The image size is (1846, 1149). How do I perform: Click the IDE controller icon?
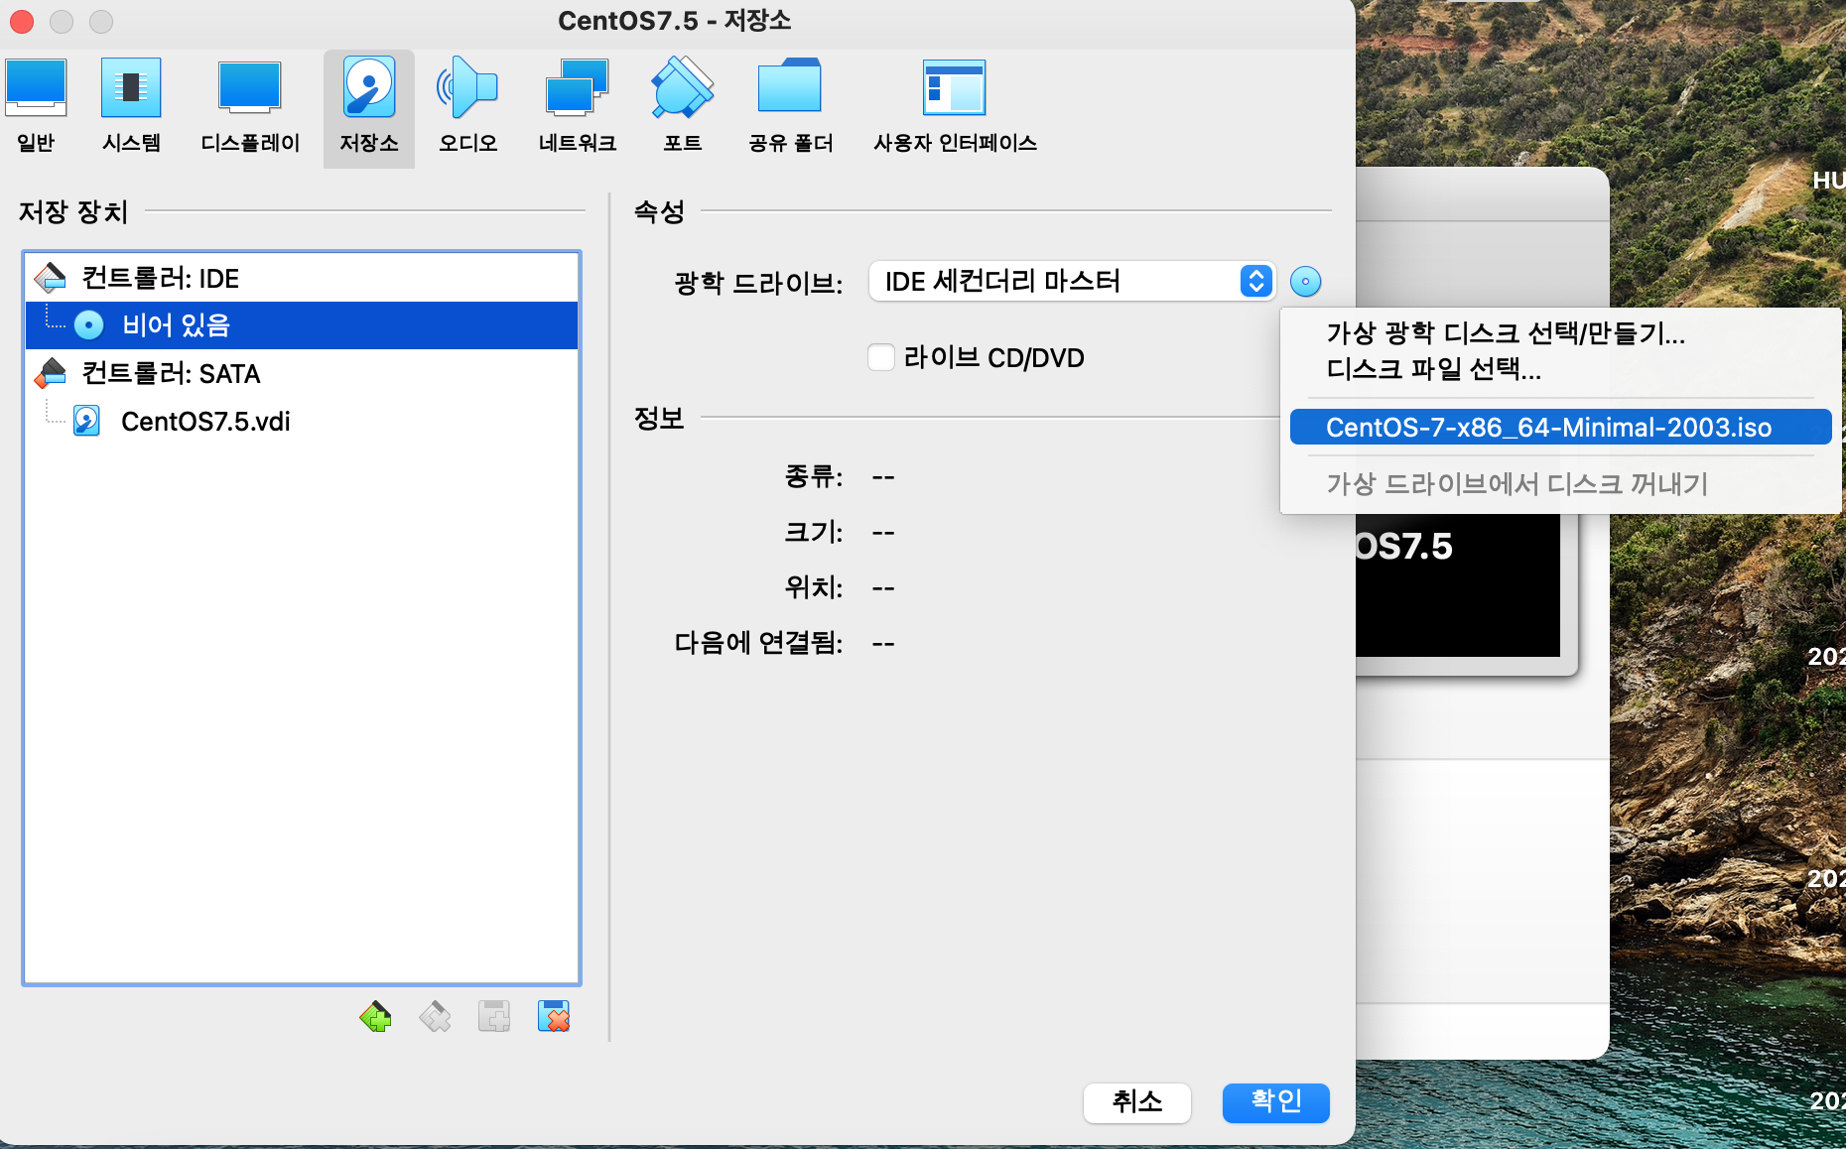[51, 278]
